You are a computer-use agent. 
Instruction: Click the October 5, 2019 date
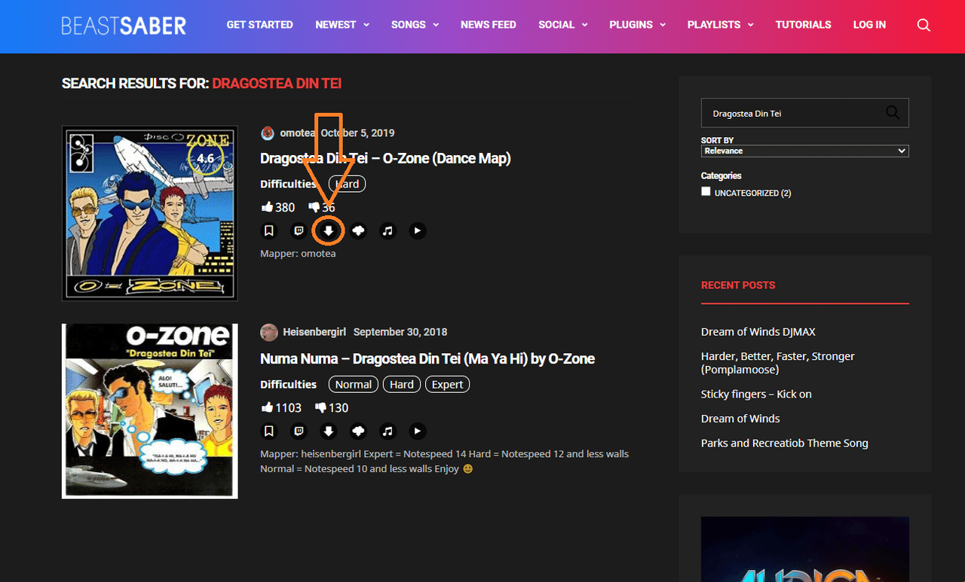coord(357,133)
